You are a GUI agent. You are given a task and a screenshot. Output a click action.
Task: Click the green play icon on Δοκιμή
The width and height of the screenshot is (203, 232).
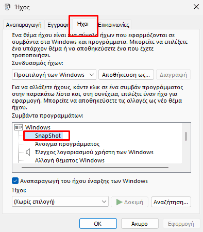119,202
